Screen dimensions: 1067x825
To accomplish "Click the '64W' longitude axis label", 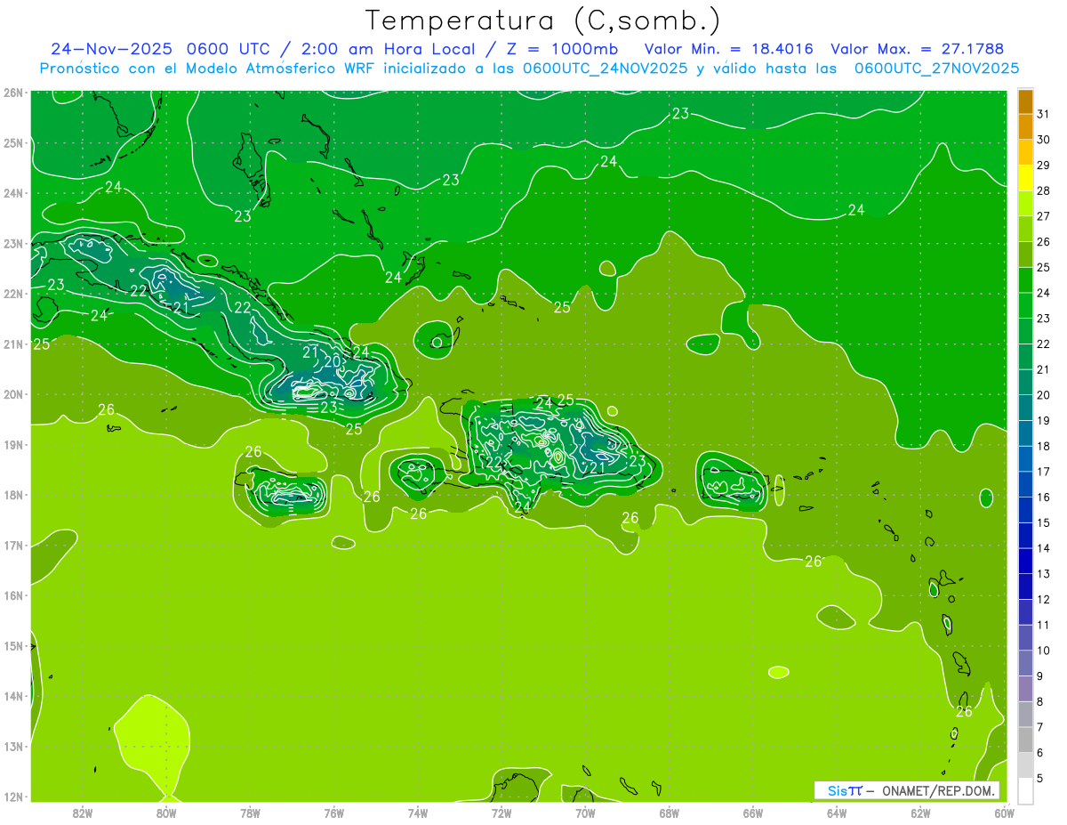I will click(837, 813).
